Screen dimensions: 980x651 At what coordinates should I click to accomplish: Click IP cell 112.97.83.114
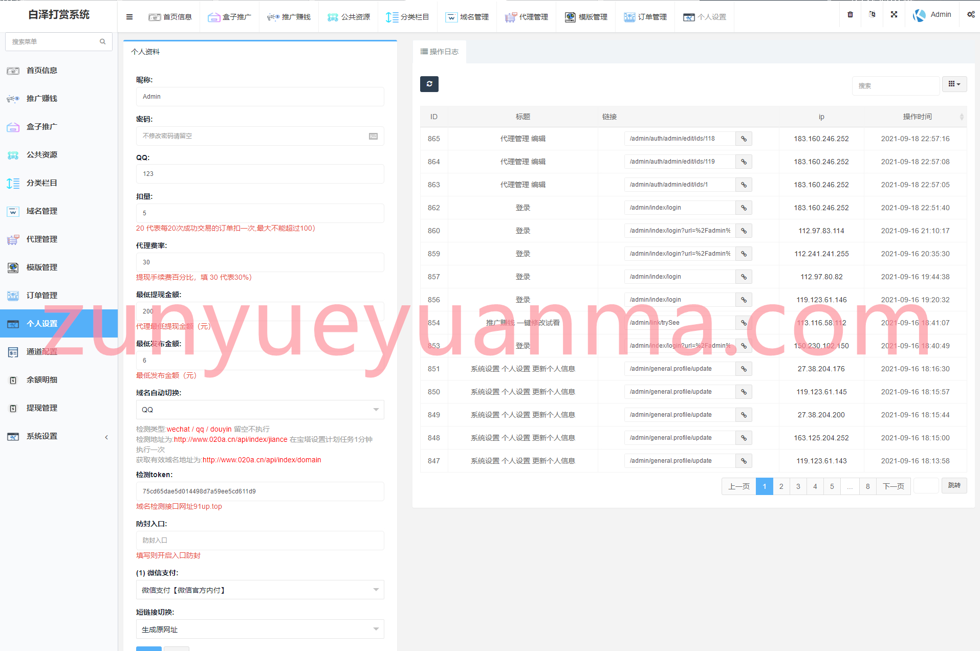coord(821,231)
